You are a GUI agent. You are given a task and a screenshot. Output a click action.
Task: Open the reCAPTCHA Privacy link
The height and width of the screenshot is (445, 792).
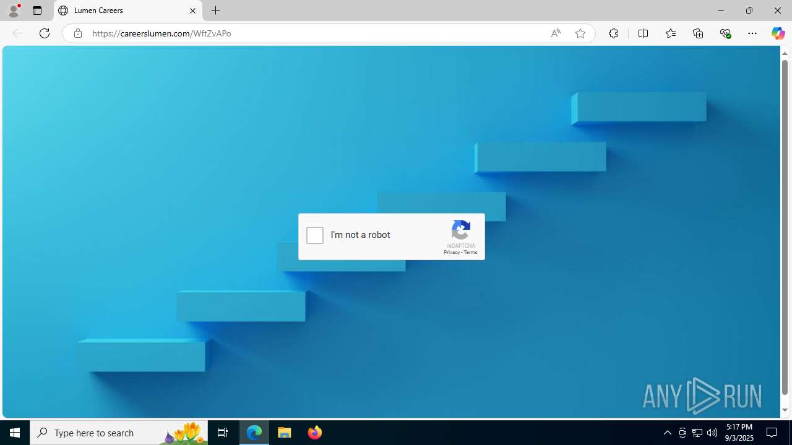pyautogui.click(x=452, y=252)
